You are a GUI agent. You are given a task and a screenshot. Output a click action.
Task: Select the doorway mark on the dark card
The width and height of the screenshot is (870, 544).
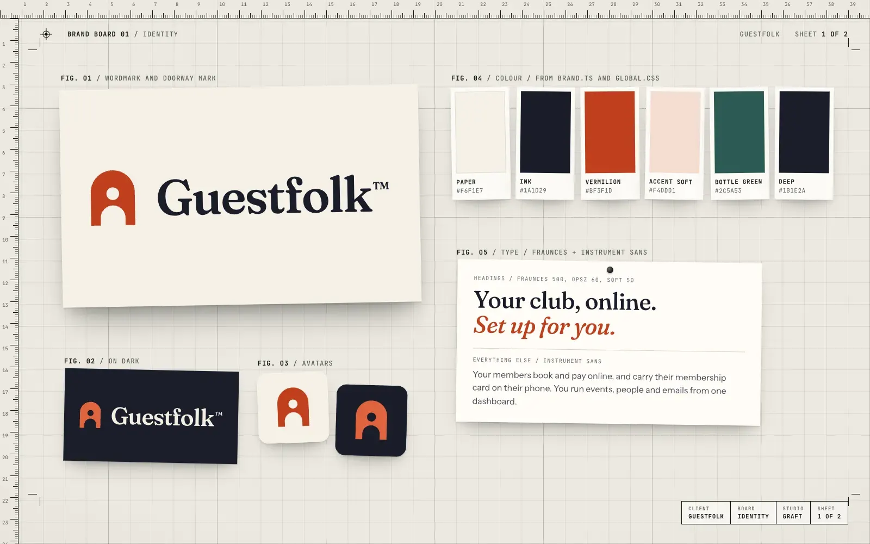(90, 415)
